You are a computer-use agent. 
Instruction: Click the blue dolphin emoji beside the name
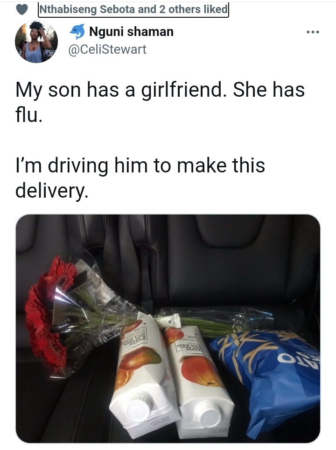click(77, 31)
